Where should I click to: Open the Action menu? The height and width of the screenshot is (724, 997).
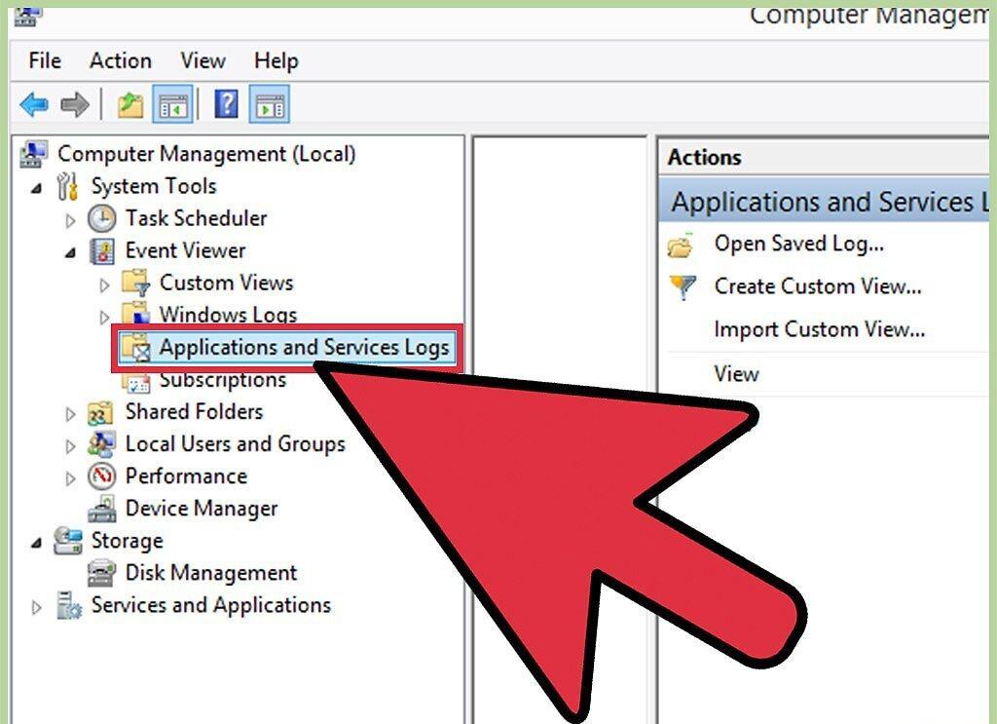pyautogui.click(x=120, y=60)
